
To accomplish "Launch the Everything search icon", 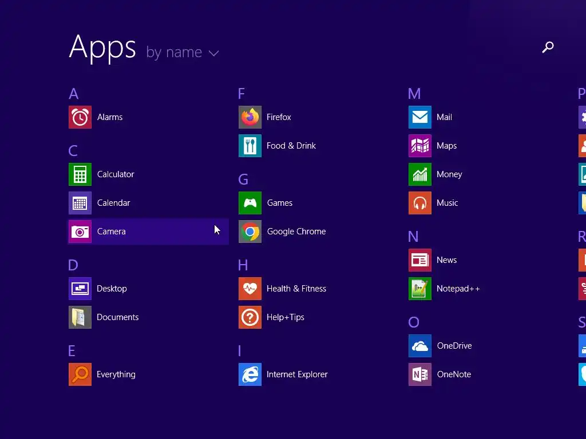I will pos(80,374).
